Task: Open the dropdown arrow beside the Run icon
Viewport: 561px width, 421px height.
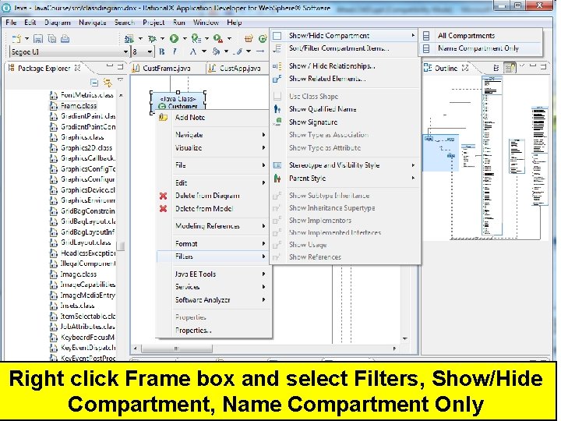Action: [x=185, y=38]
